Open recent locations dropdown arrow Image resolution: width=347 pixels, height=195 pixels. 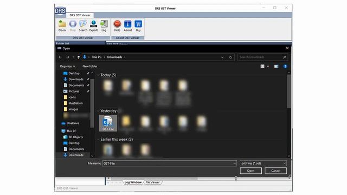[73, 57]
